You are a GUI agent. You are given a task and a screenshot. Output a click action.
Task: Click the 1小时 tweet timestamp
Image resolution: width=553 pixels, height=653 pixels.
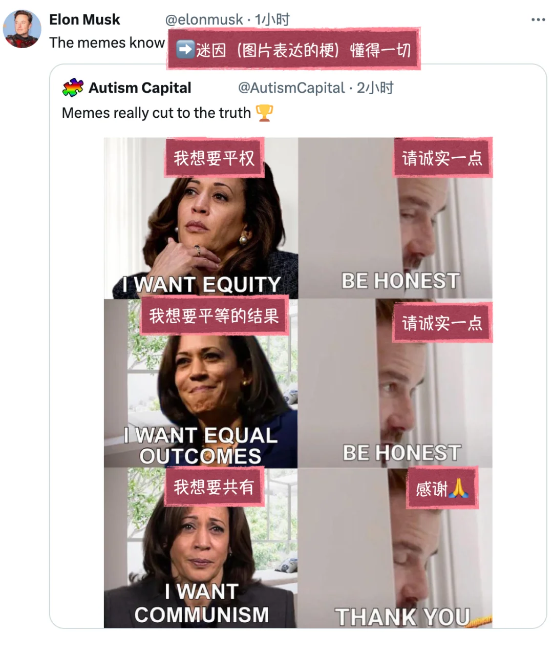click(x=272, y=19)
